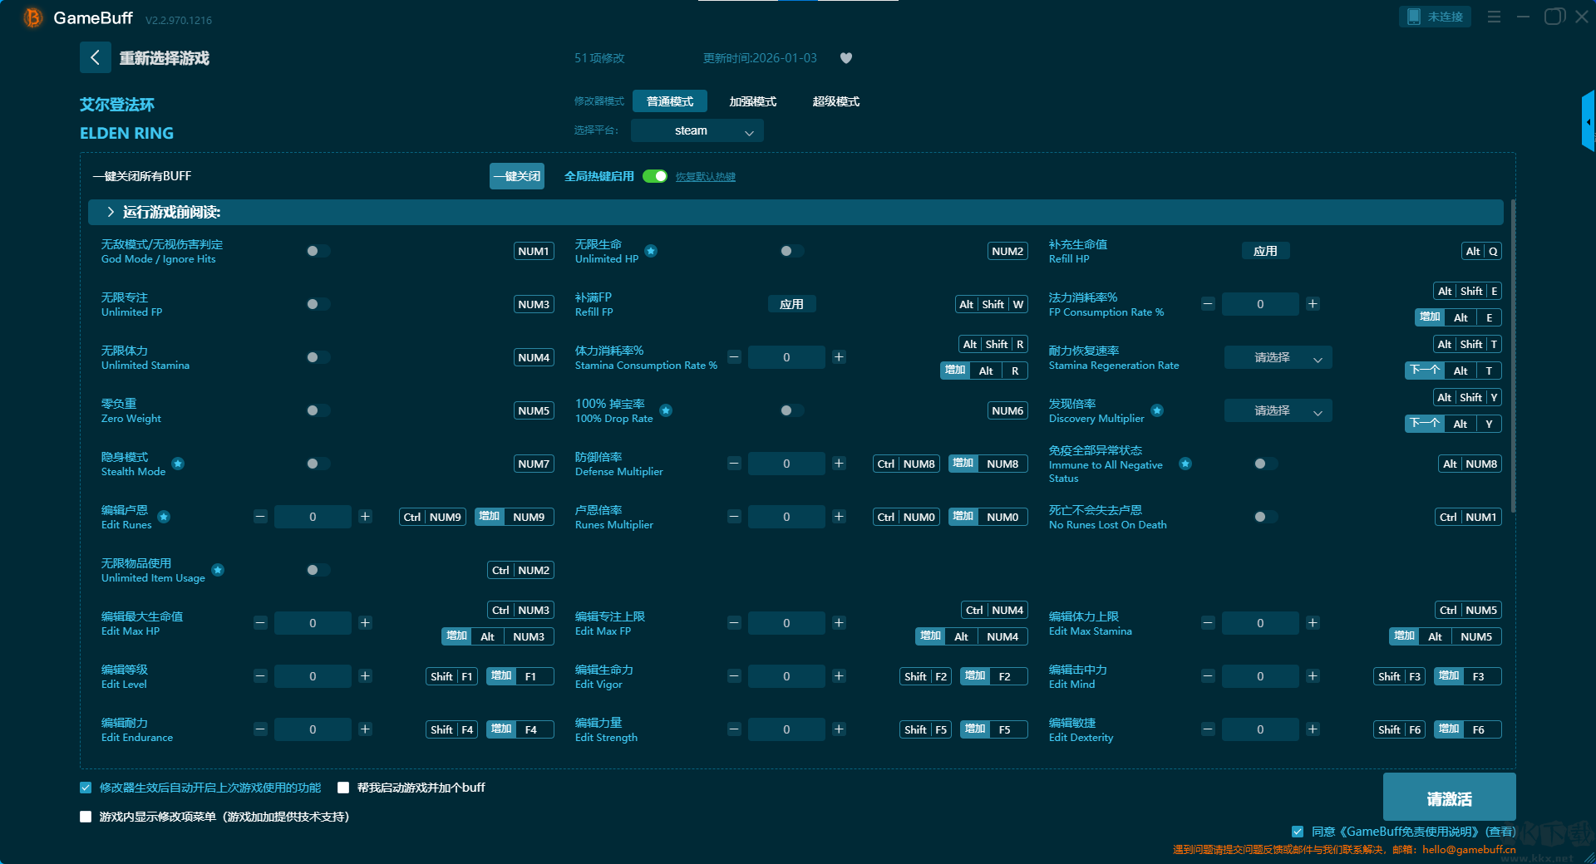This screenshot has height=864, width=1596.
Task: Click the Edit Level value input field
Action: pos(313,676)
